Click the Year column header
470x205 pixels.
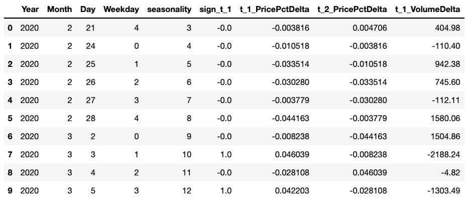(30, 10)
